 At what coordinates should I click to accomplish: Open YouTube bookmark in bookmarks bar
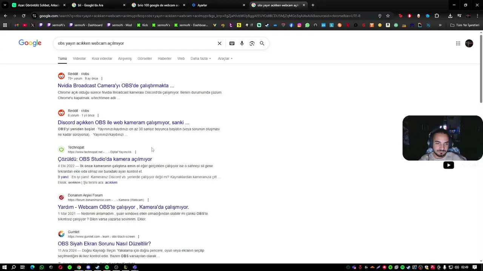click(25, 25)
